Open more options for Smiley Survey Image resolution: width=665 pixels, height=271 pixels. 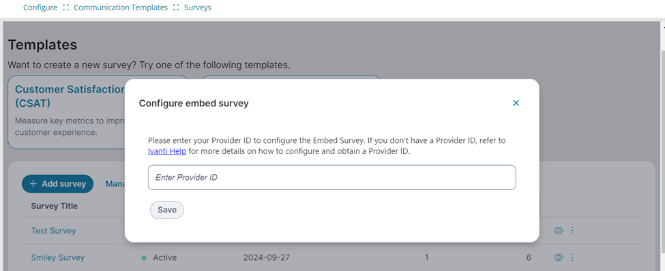point(572,257)
